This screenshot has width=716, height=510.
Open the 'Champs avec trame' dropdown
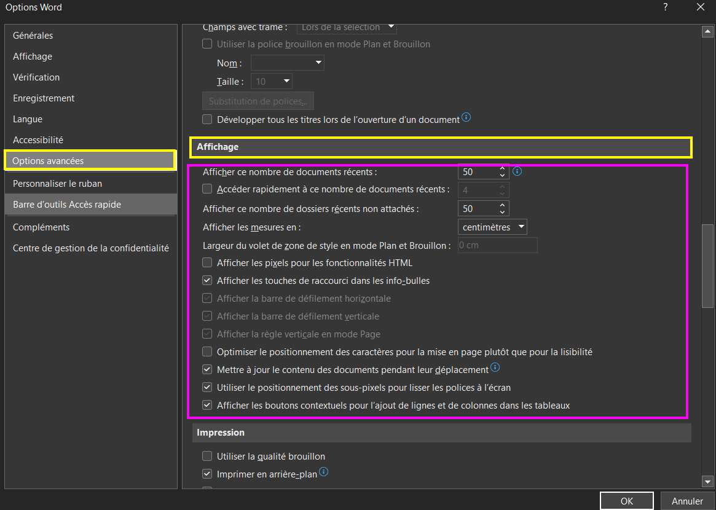[x=347, y=28]
